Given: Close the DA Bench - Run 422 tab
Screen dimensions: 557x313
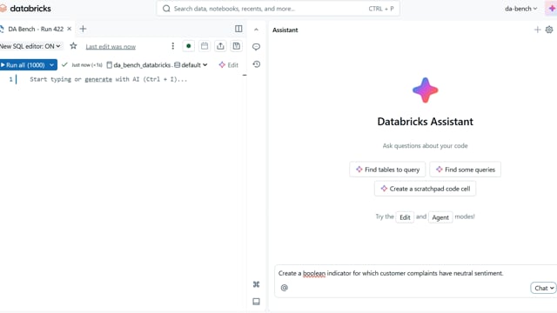Looking at the screenshot, I should pos(70,29).
